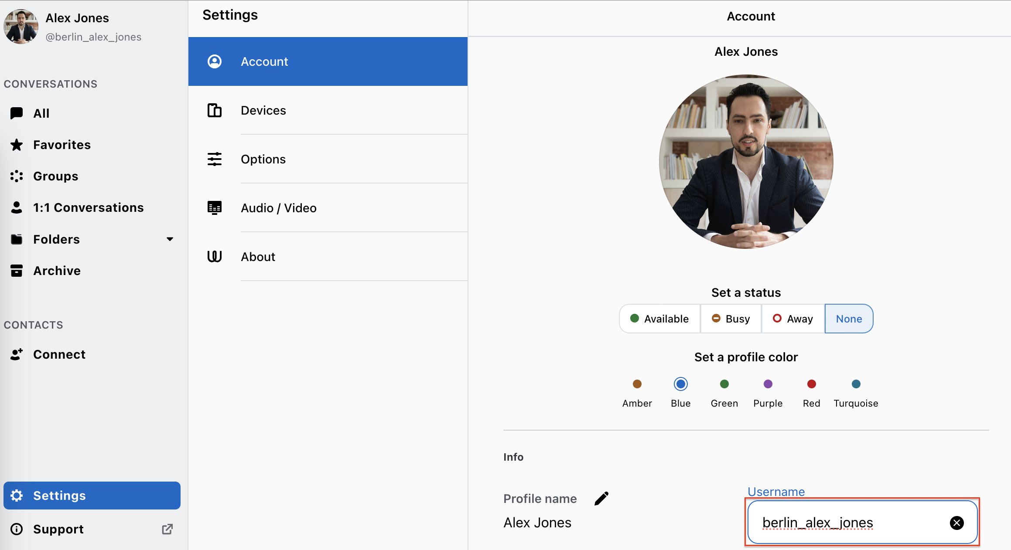Viewport: 1011px width, 550px height.
Task: Choose the Blue profile color
Action: coord(681,384)
